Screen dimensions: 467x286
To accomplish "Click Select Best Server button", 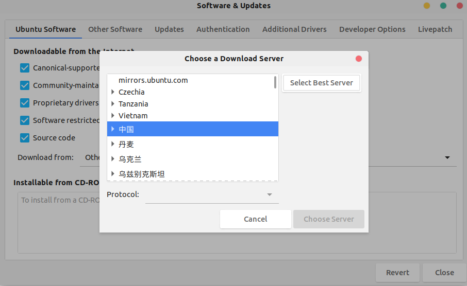I will click(x=321, y=83).
